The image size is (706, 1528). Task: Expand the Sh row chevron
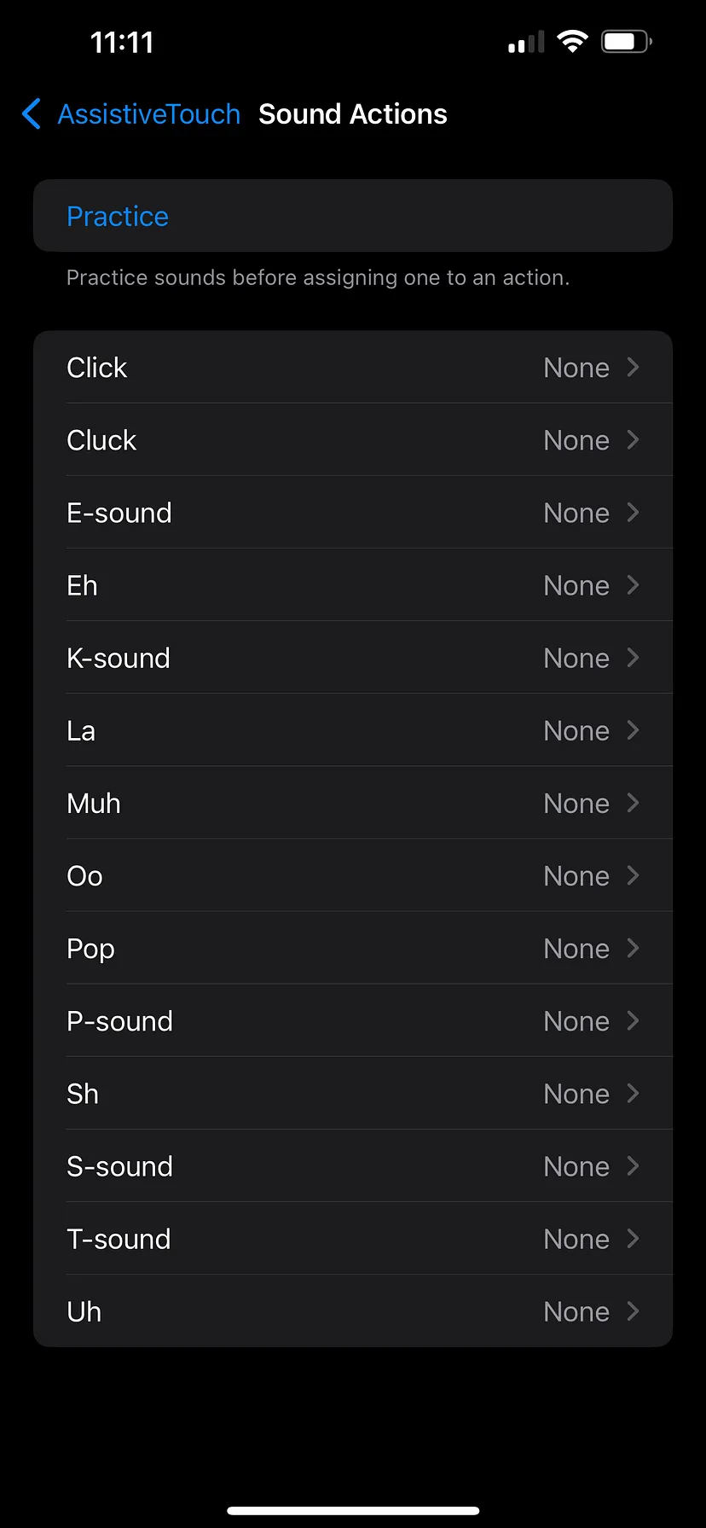click(x=633, y=1093)
